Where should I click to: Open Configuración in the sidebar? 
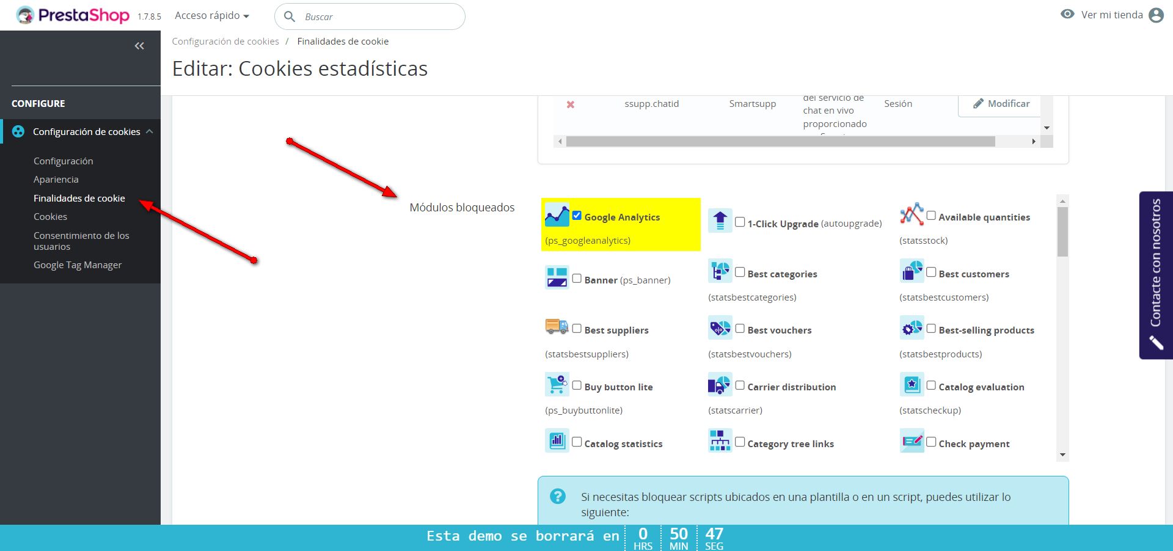coord(64,161)
